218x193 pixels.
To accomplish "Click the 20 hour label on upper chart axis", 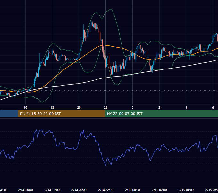I will click(x=79, y=108).
